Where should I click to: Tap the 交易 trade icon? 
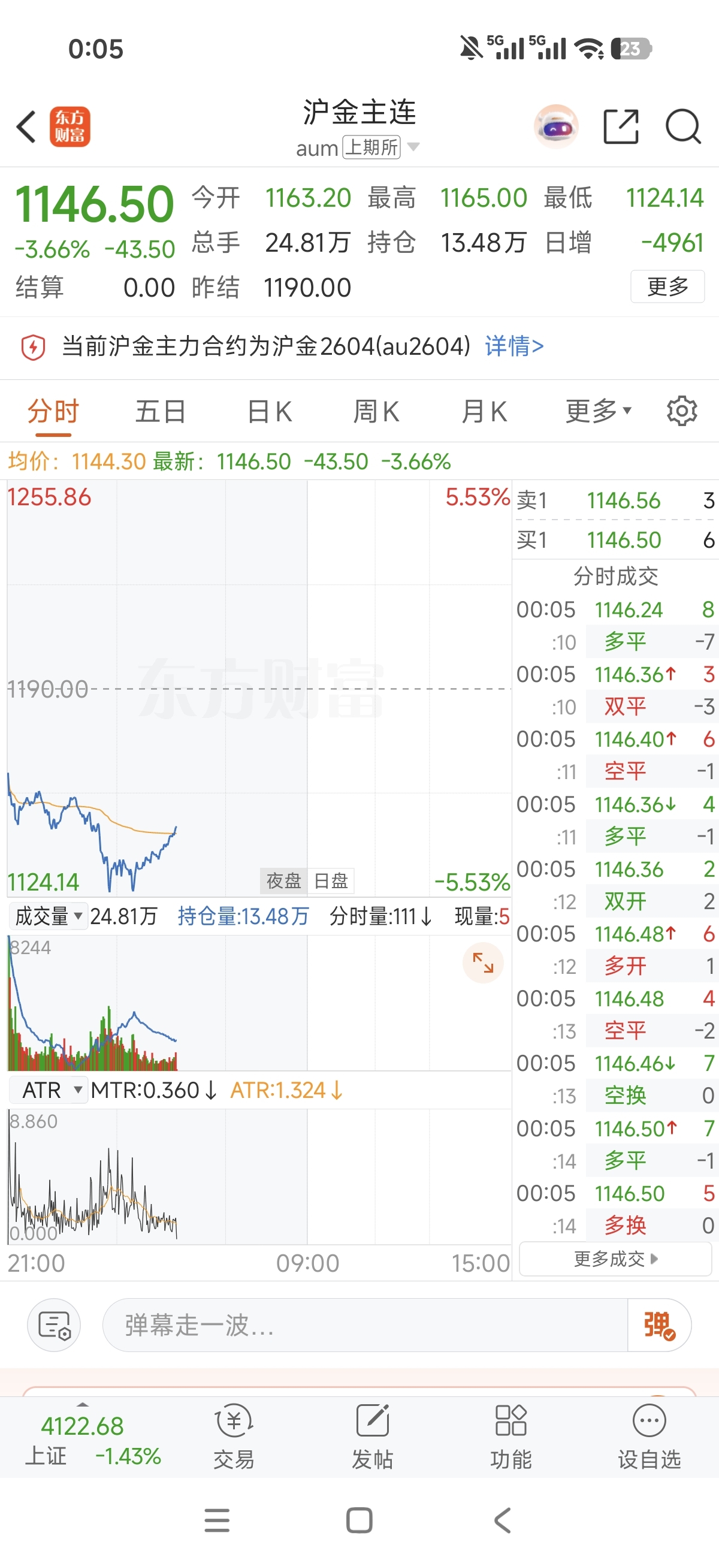[234, 1436]
